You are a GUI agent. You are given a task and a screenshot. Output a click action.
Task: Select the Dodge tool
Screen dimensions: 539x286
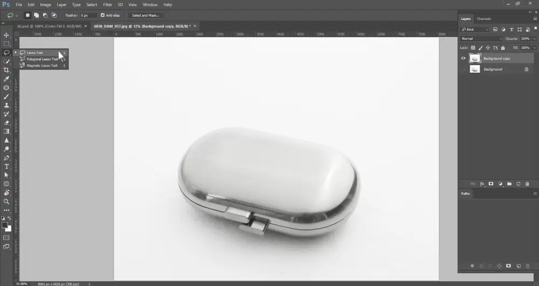coord(6,149)
